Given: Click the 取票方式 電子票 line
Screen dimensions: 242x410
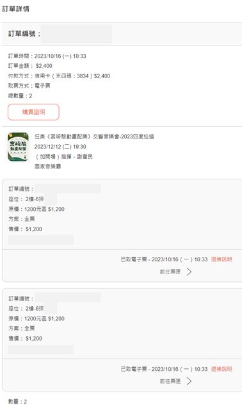Looking at the screenshot, I should (29, 86).
